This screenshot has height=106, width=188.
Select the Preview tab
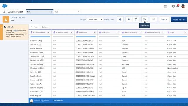(34, 27)
